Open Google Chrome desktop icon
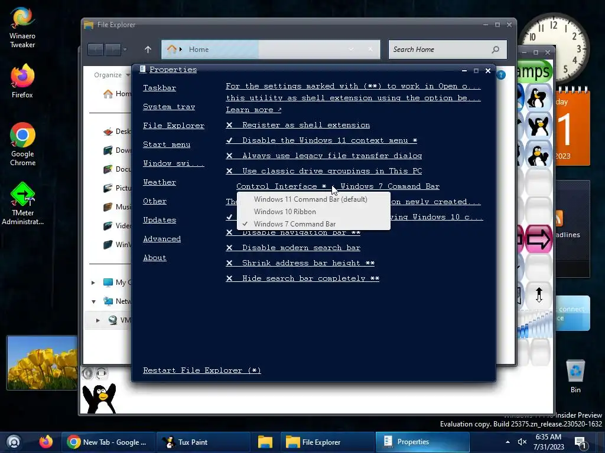Viewport: 605px width, 453px height. pos(22,144)
